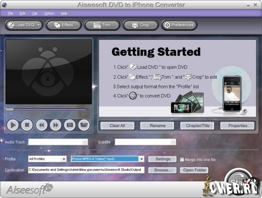Stop the preview playback
The image size is (262, 198).
[x=27, y=125]
